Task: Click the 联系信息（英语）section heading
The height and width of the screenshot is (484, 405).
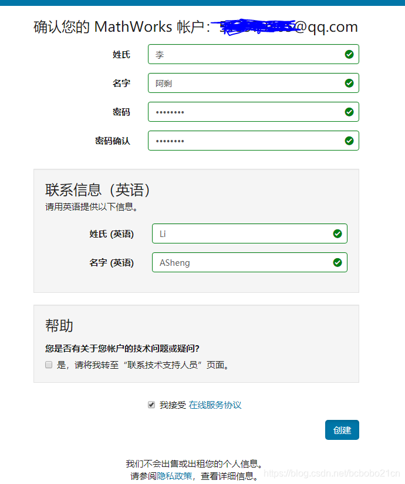Action: (x=98, y=190)
